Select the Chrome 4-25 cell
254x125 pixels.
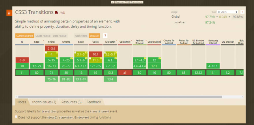click(66, 60)
